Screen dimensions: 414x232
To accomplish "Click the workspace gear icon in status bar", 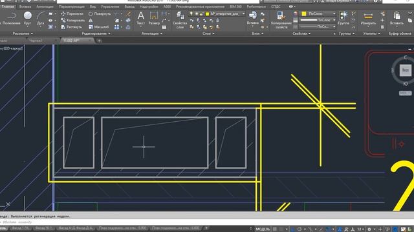I will [369, 229].
